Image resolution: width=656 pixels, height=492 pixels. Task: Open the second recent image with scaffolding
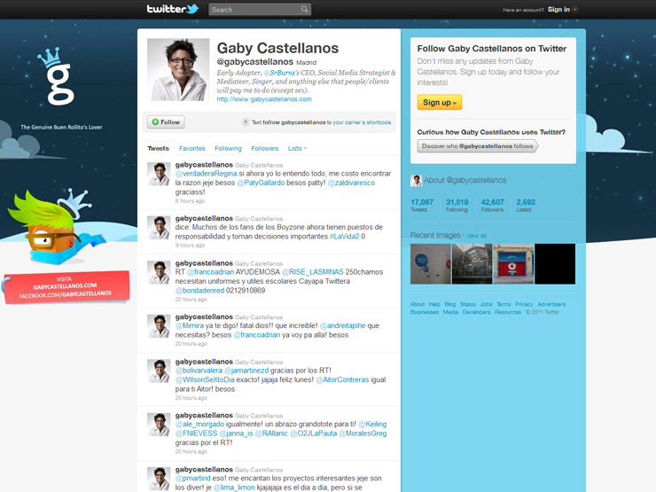472,264
